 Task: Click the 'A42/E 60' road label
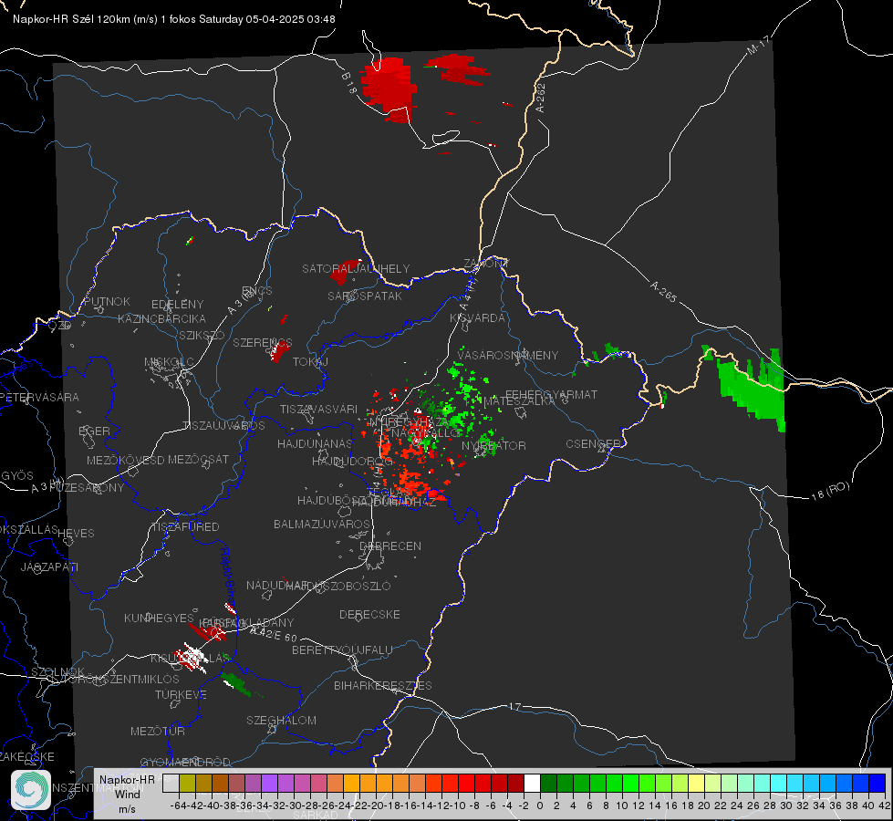pos(273,634)
